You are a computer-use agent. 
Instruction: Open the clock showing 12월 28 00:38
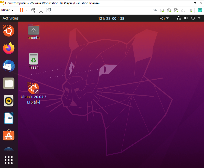tap(111, 18)
